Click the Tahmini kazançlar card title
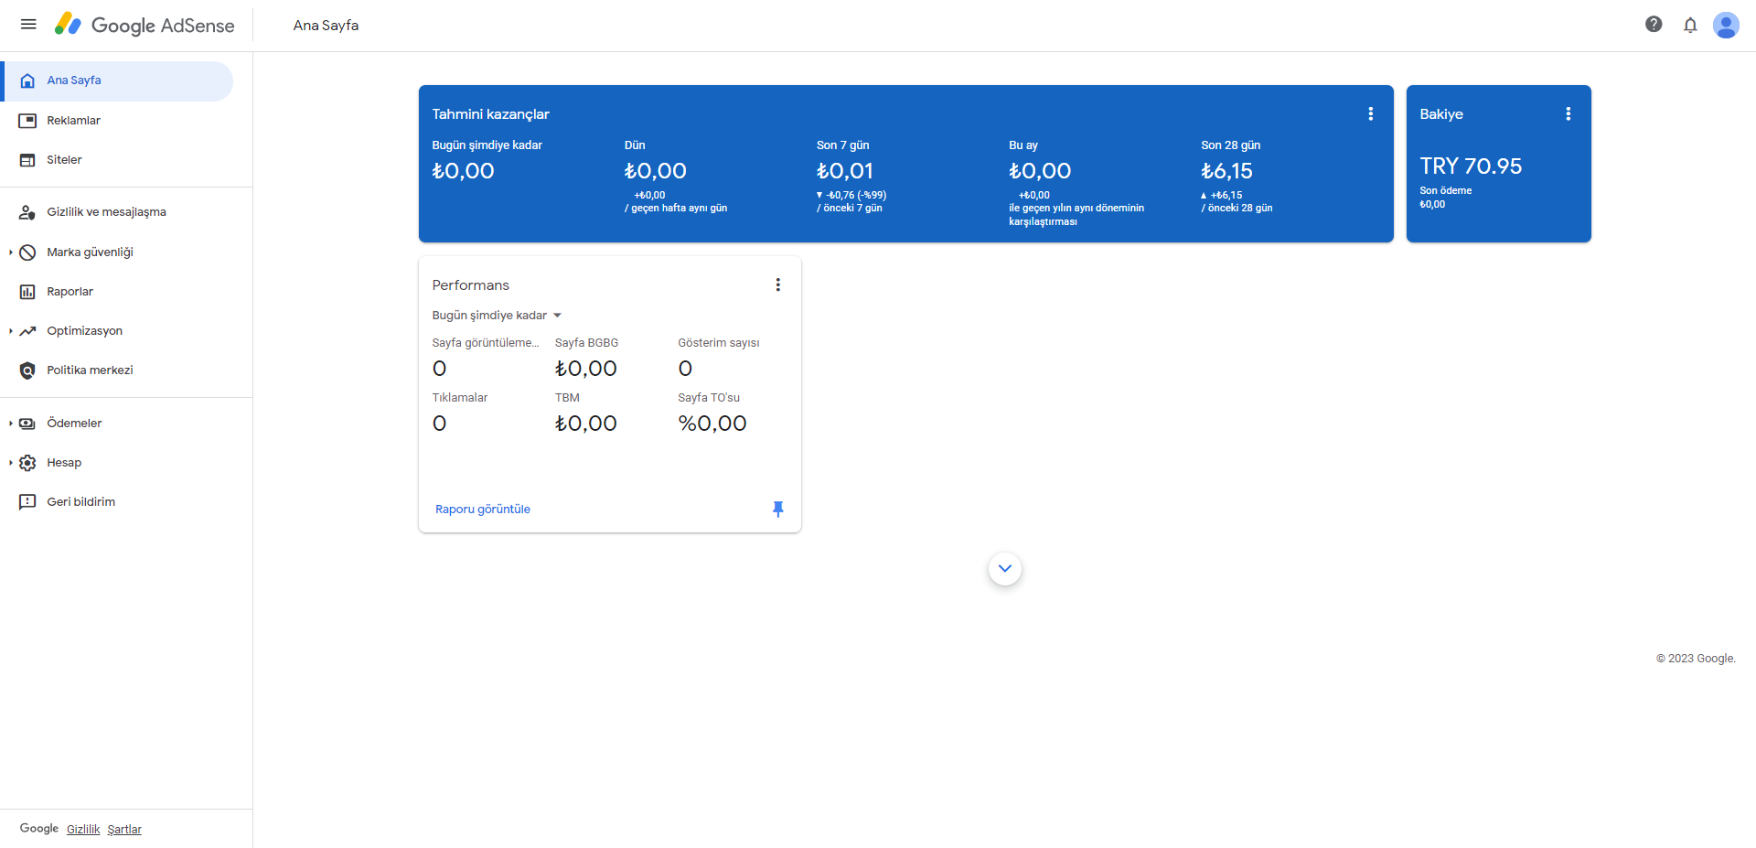This screenshot has width=1756, height=848. [490, 114]
